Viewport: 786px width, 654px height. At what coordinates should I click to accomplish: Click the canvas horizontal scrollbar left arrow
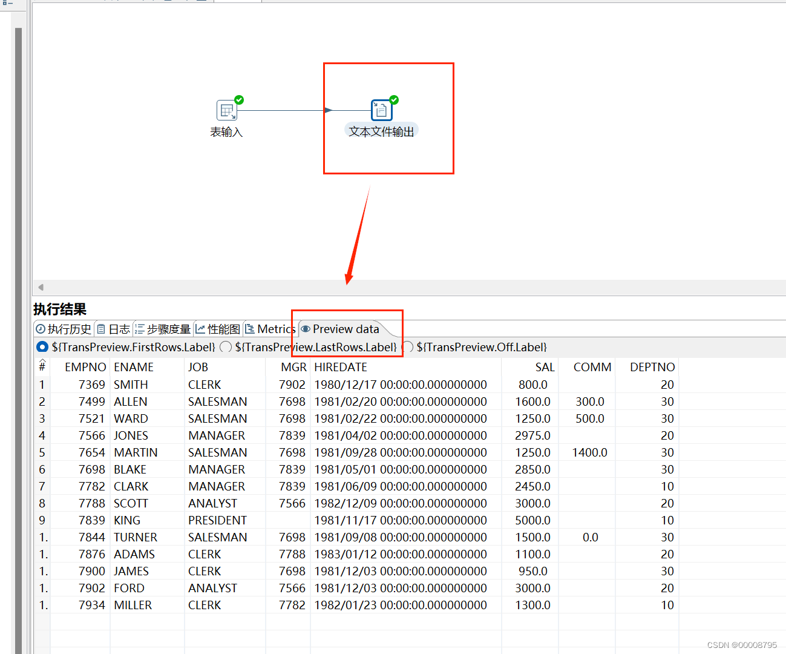(41, 287)
